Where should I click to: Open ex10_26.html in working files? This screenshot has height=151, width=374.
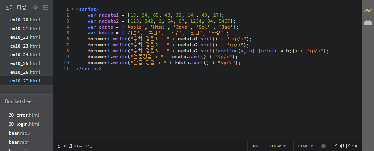(25, 72)
